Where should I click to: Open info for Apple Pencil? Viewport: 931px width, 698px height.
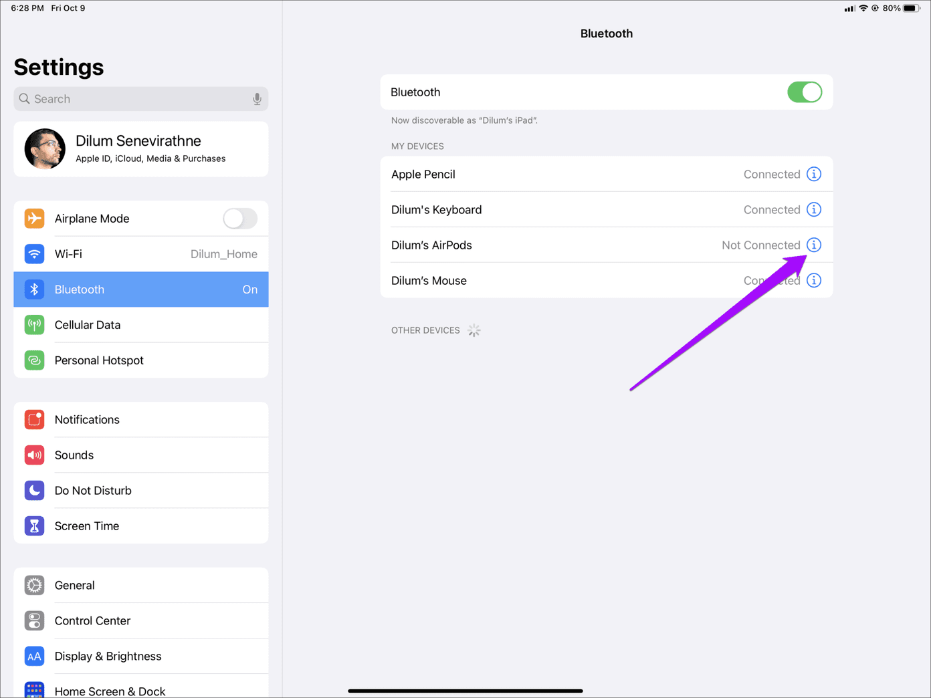point(813,174)
